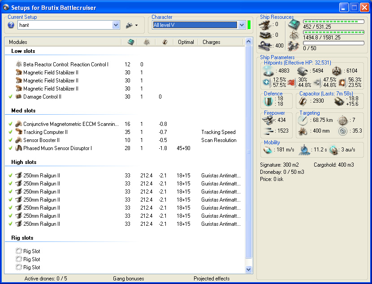Open the Gang bonuses panel
Screen dimensions: 372x284
coord(128,279)
